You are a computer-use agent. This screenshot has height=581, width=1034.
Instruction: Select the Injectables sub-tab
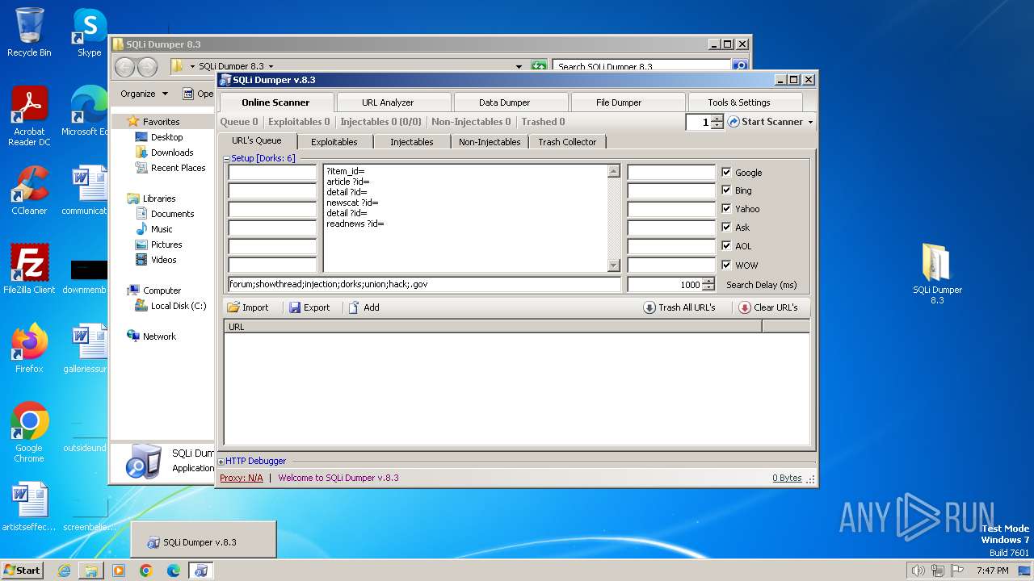[x=412, y=142]
